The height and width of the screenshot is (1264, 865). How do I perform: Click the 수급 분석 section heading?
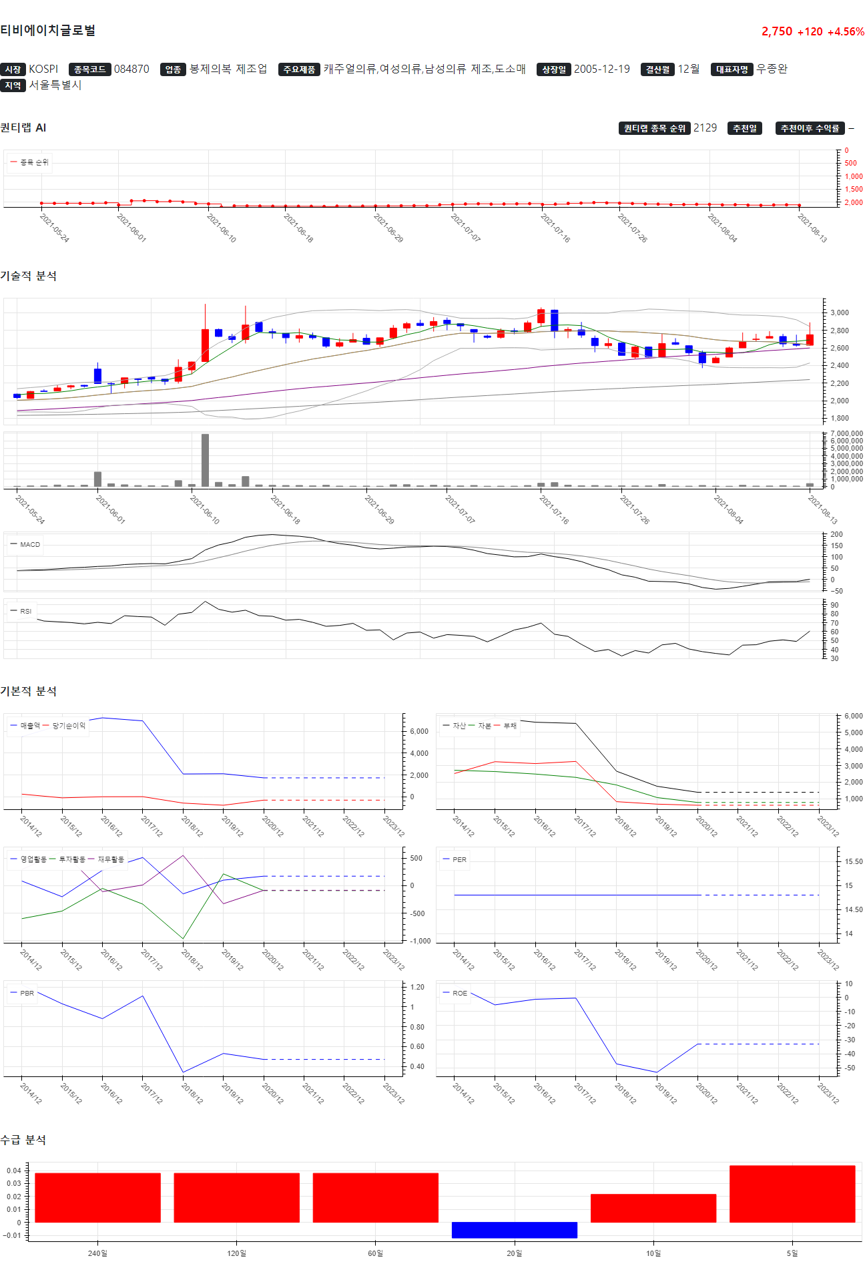click(23, 1140)
